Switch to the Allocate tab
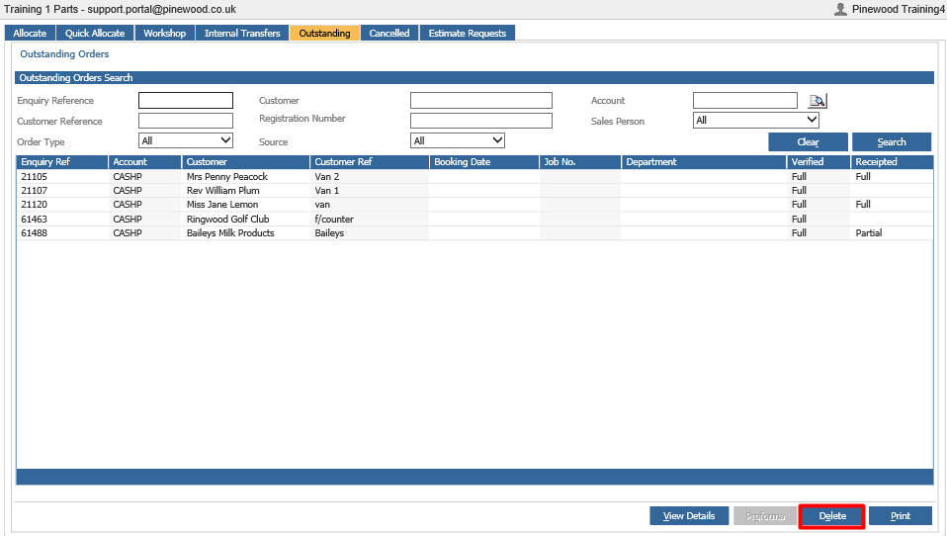Image resolution: width=947 pixels, height=536 pixels. 30,34
